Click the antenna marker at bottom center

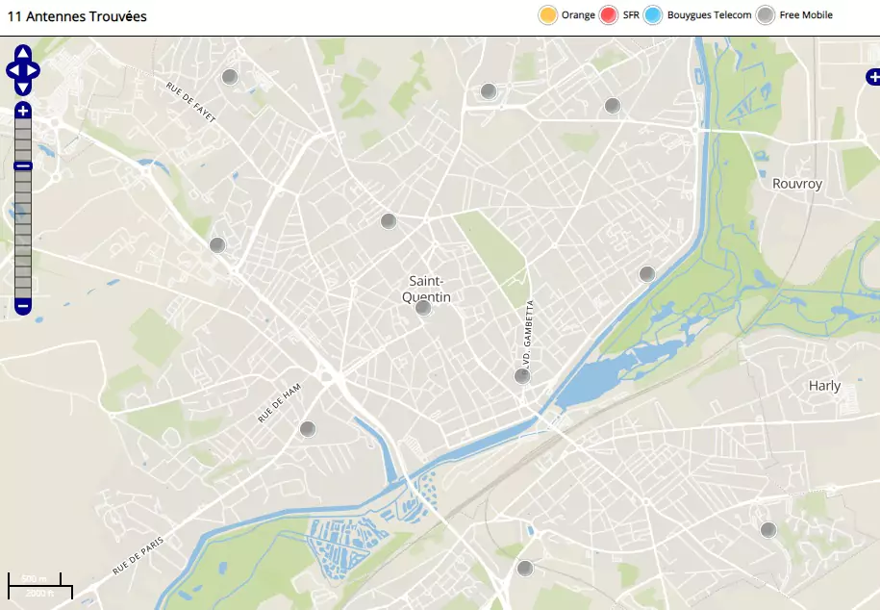525,569
